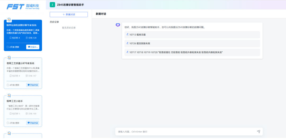Click document icon 文档 128

[x=27, y=38]
